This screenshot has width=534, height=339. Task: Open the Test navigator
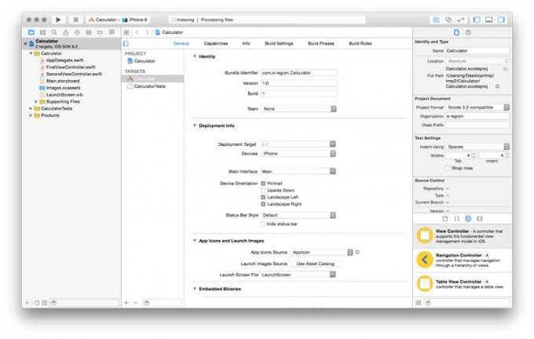click(77, 32)
